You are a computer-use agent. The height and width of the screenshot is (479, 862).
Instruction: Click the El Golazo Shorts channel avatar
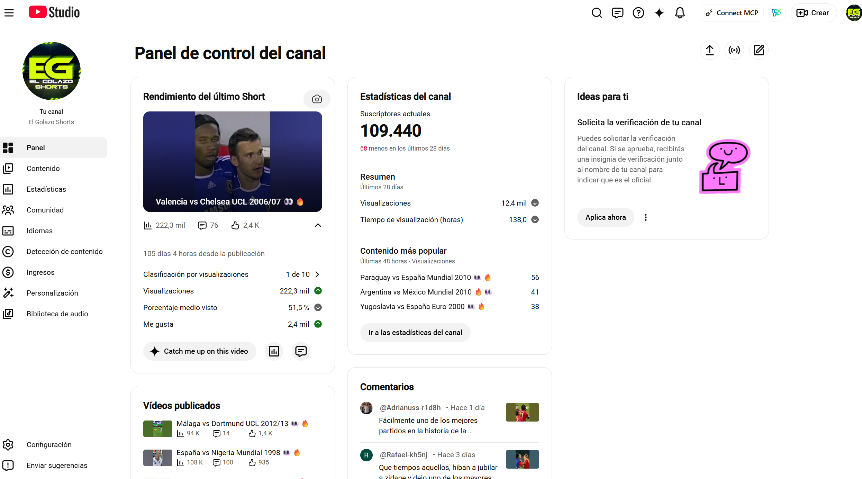tap(52, 71)
